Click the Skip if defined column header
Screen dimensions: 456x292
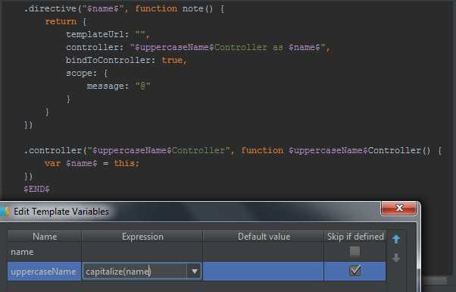click(355, 236)
